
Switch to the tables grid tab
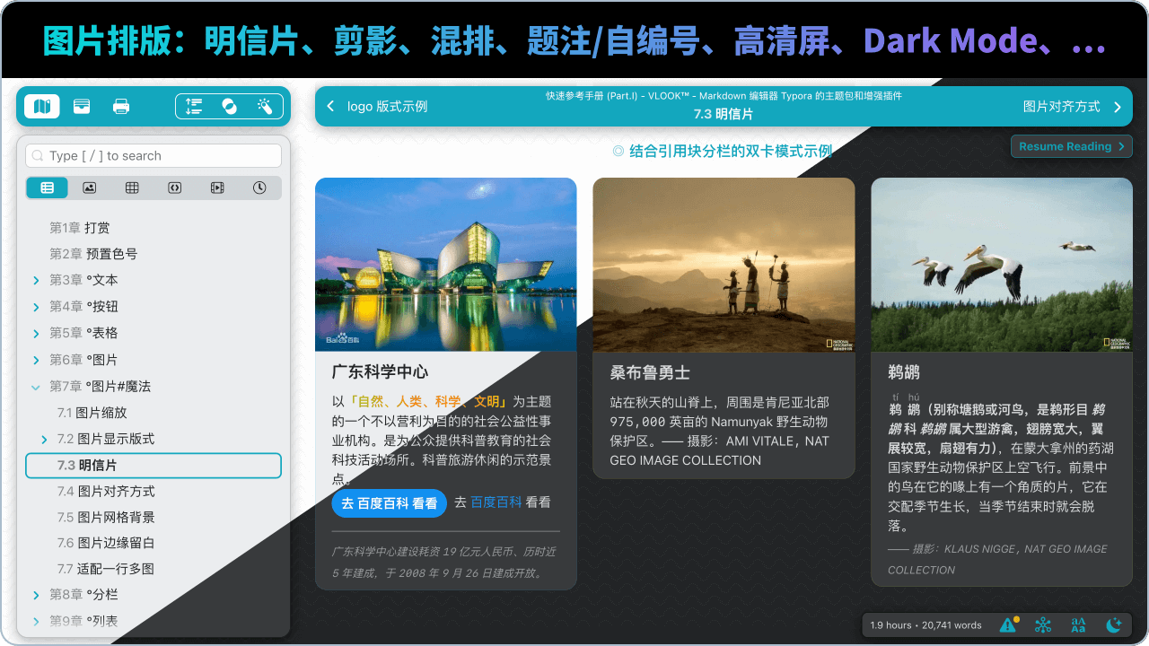pyautogui.click(x=132, y=188)
